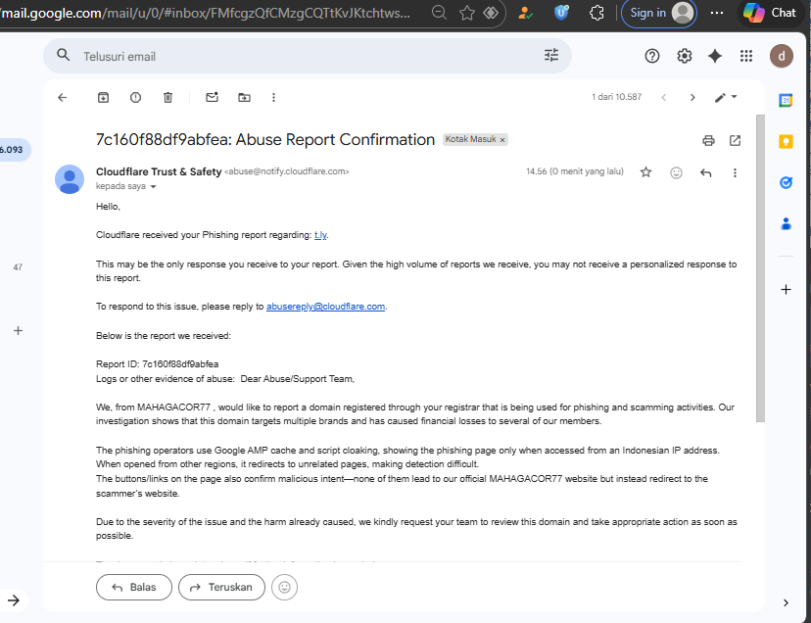Delete this email with the trash icon
This screenshot has height=623, width=811.
pyautogui.click(x=168, y=97)
